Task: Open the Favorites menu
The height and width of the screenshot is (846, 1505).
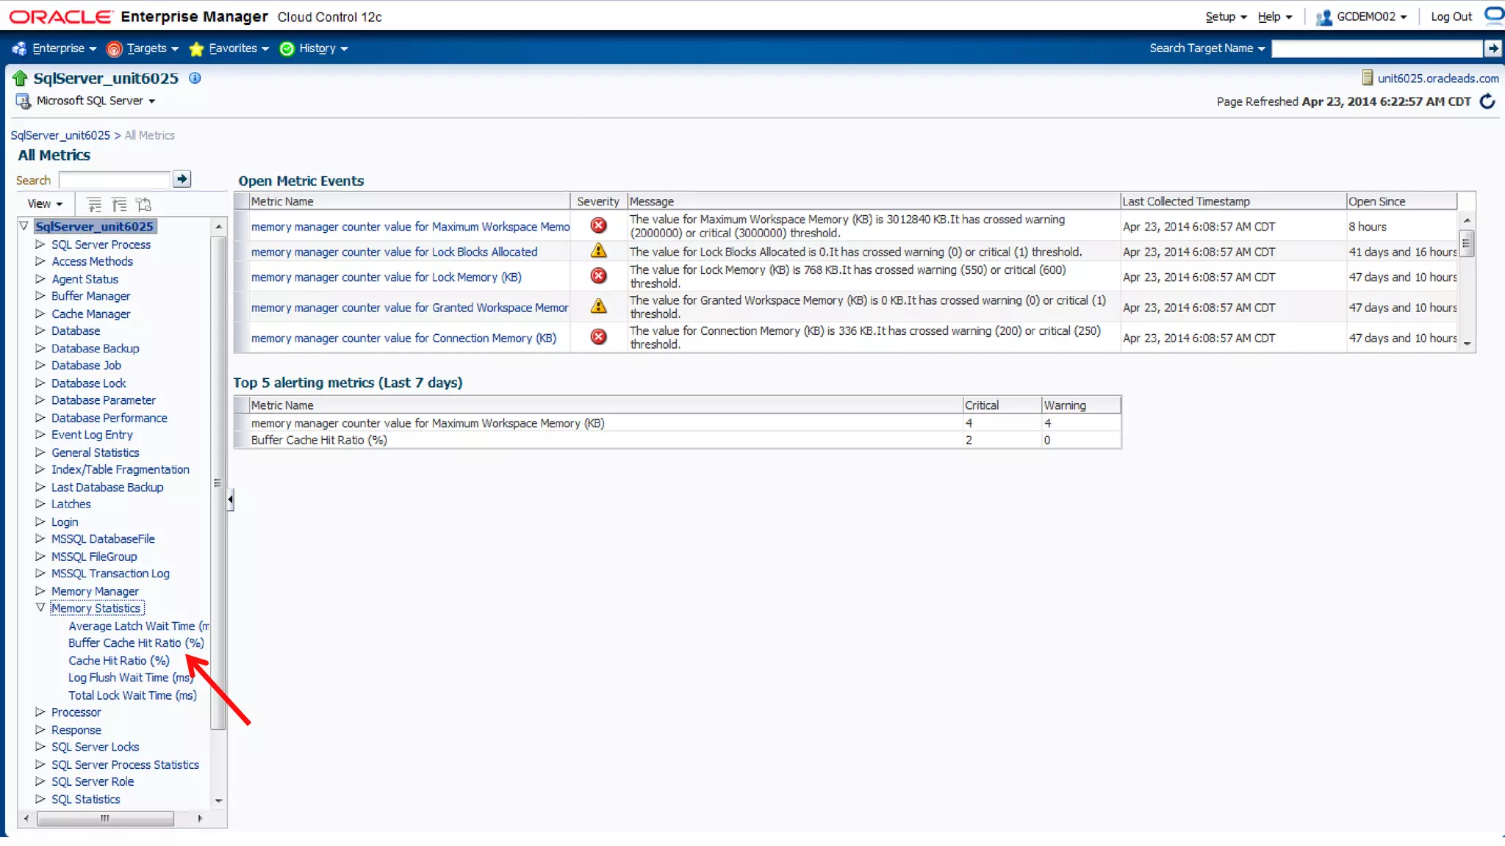Action: tap(239, 48)
